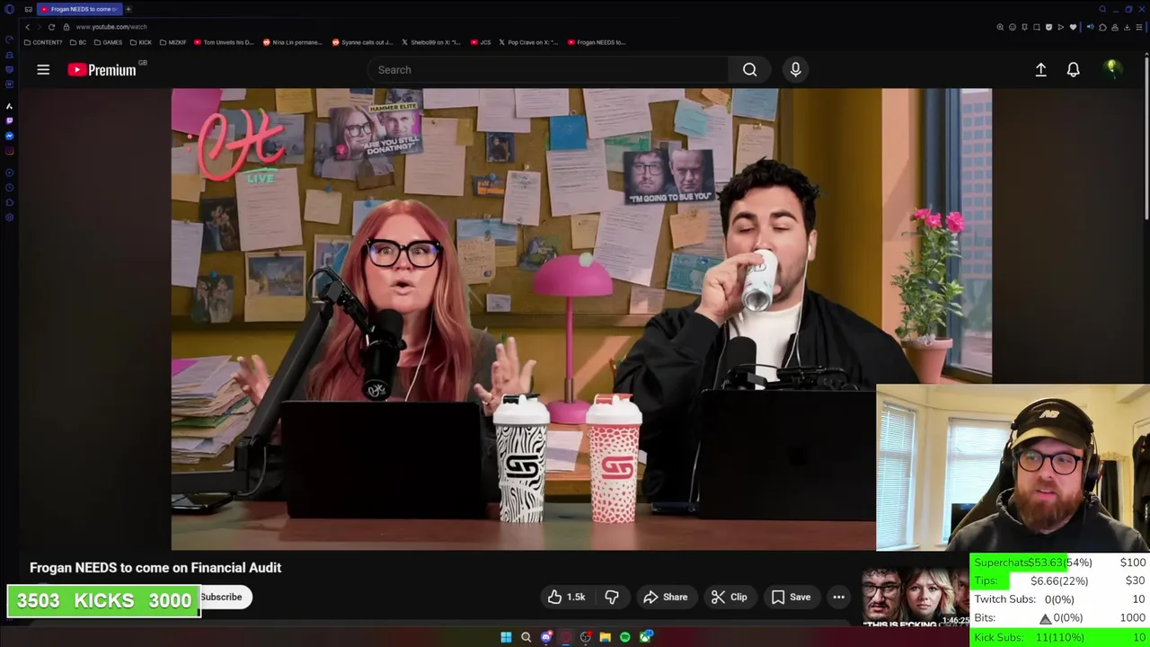Open the account avatar menu
Viewport: 1150px width, 647px height.
point(1112,69)
